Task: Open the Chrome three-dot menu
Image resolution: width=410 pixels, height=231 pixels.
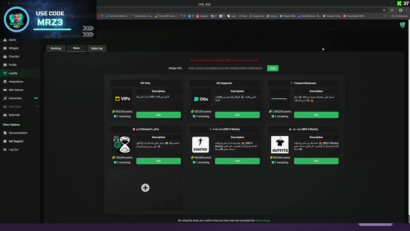Action: [x=407, y=10]
